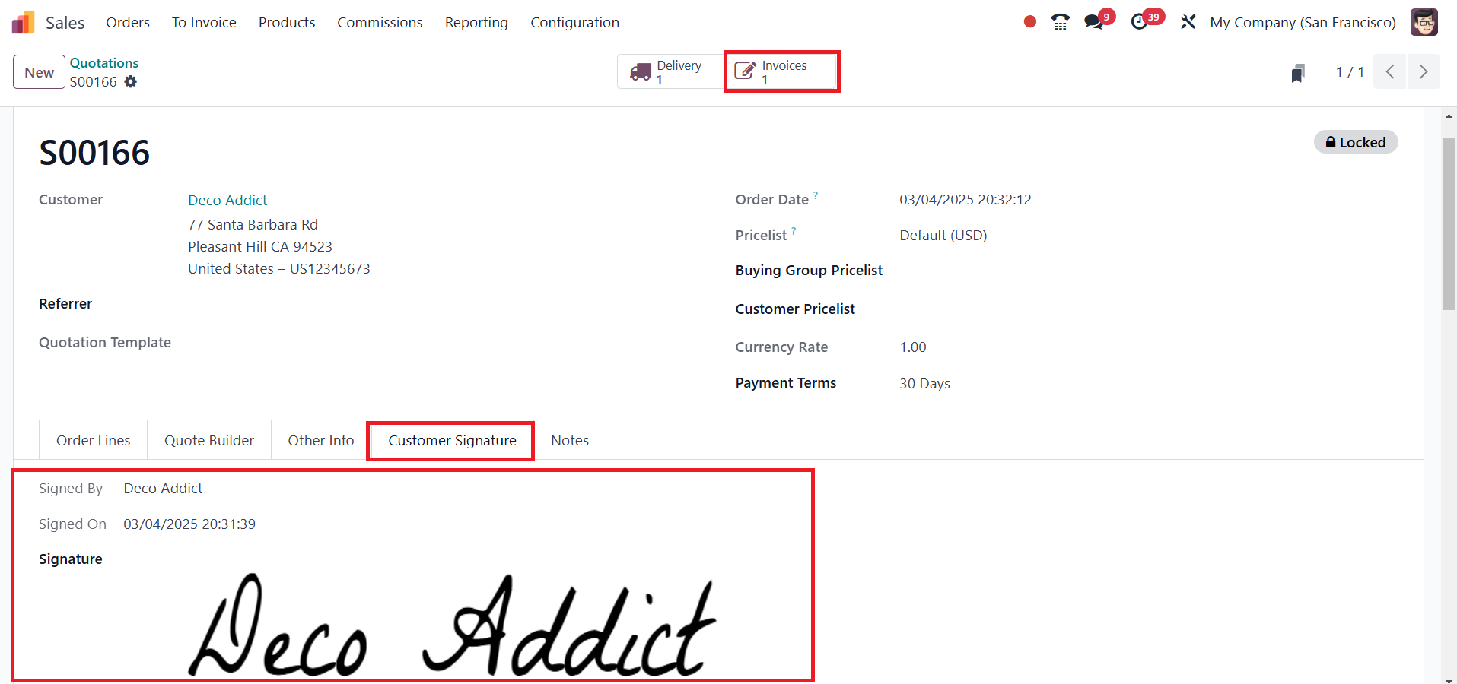
Task: Go to the previous record arrow
Action: (x=1390, y=72)
